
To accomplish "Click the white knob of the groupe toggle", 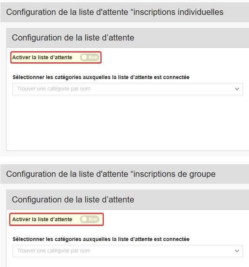I will click(x=84, y=219).
